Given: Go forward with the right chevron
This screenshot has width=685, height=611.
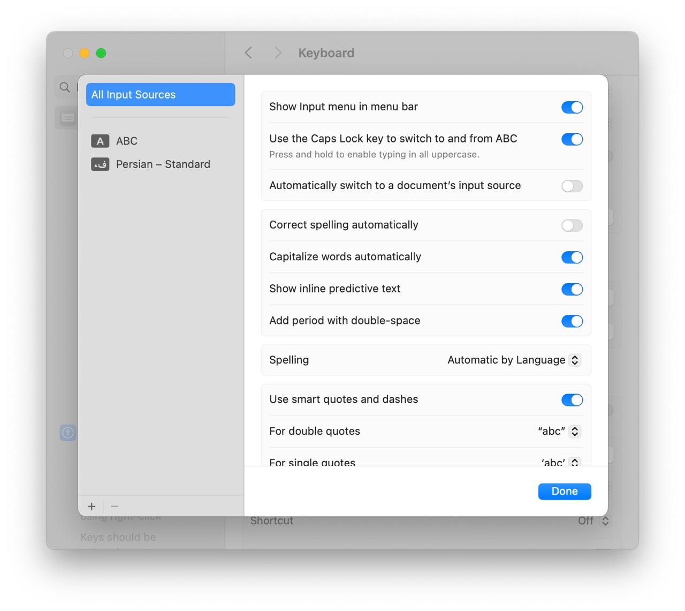Looking at the screenshot, I should click(x=278, y=53).
